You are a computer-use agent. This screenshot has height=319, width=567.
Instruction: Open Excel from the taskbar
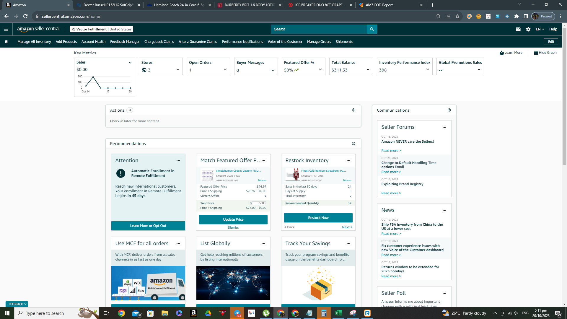tap(338, 313)
